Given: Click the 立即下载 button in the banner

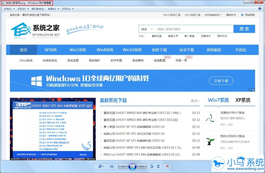Looking at the screenshot, I should (221, 81).
